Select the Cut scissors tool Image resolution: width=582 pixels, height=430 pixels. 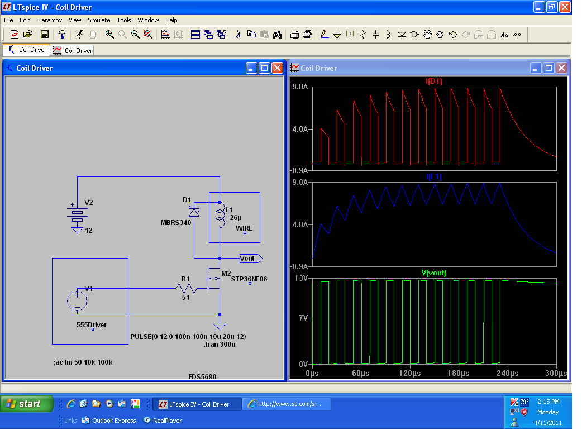click(x=238, y=35)
